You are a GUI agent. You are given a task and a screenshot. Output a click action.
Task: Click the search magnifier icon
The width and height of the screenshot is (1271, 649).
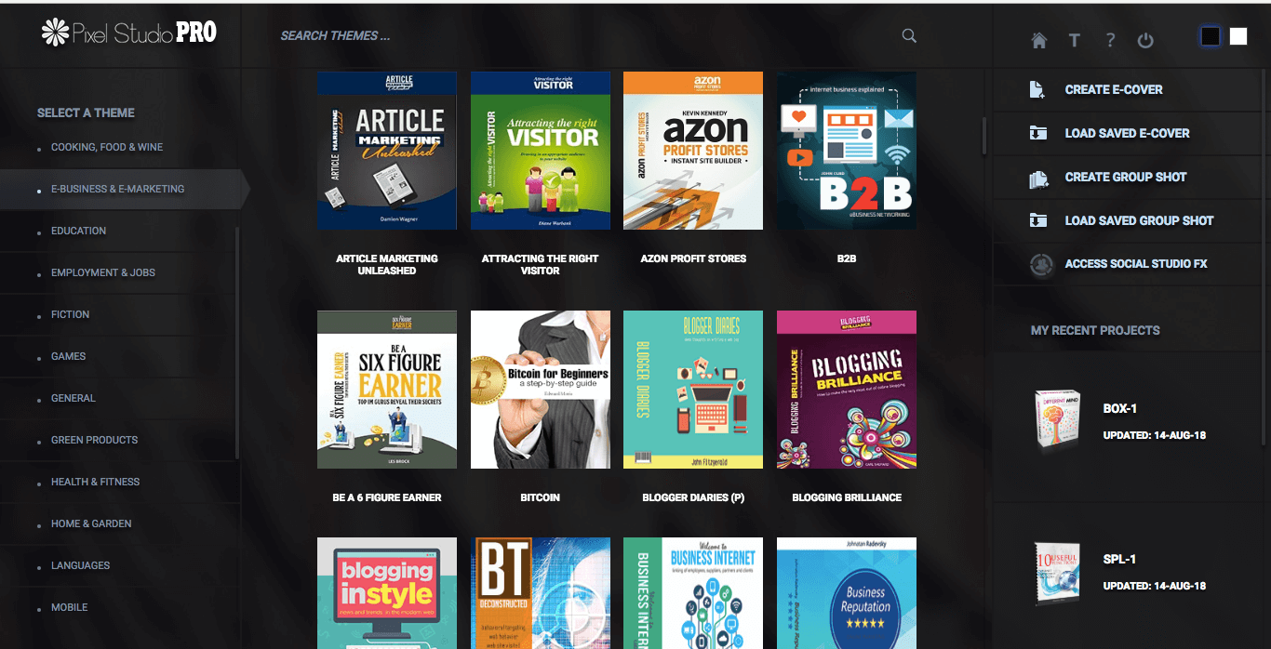pyautogui.click(x=909, y=35)
